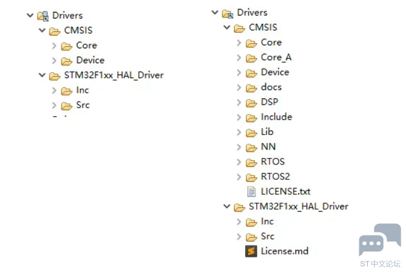The width and height of the screenshot is (406, 273).
Task: Select the RTOS2 label
Action: [x=275, y=176]
